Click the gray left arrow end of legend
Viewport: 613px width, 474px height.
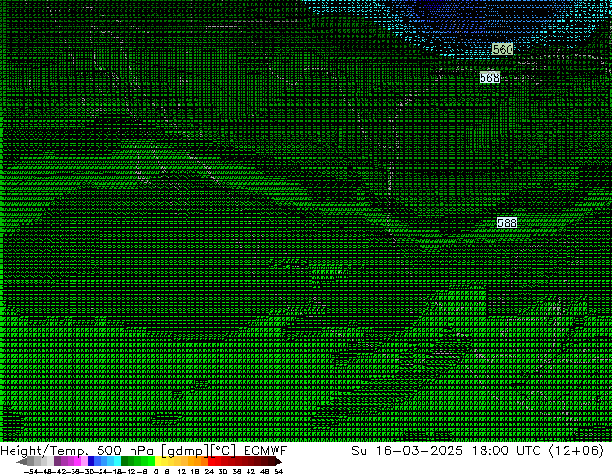[22, 461]
